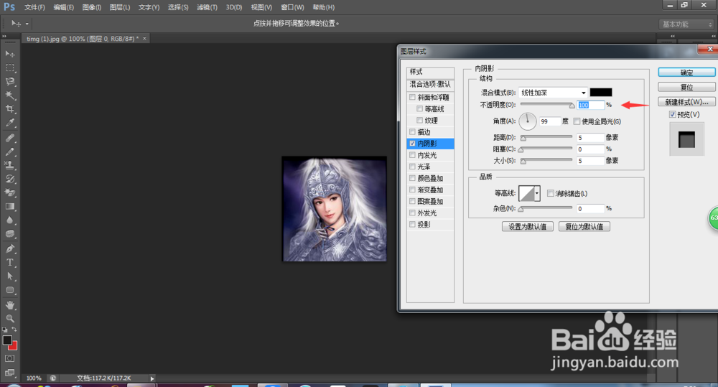The image size is (718, 387).
Task: Click 设置为默认值 button
Action: coord(528,226)
